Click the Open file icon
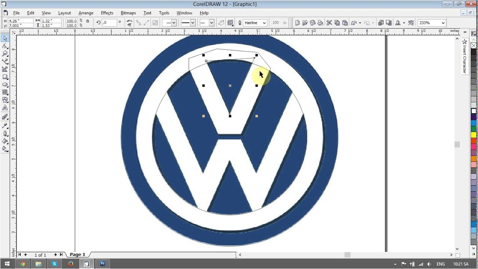 305,23
